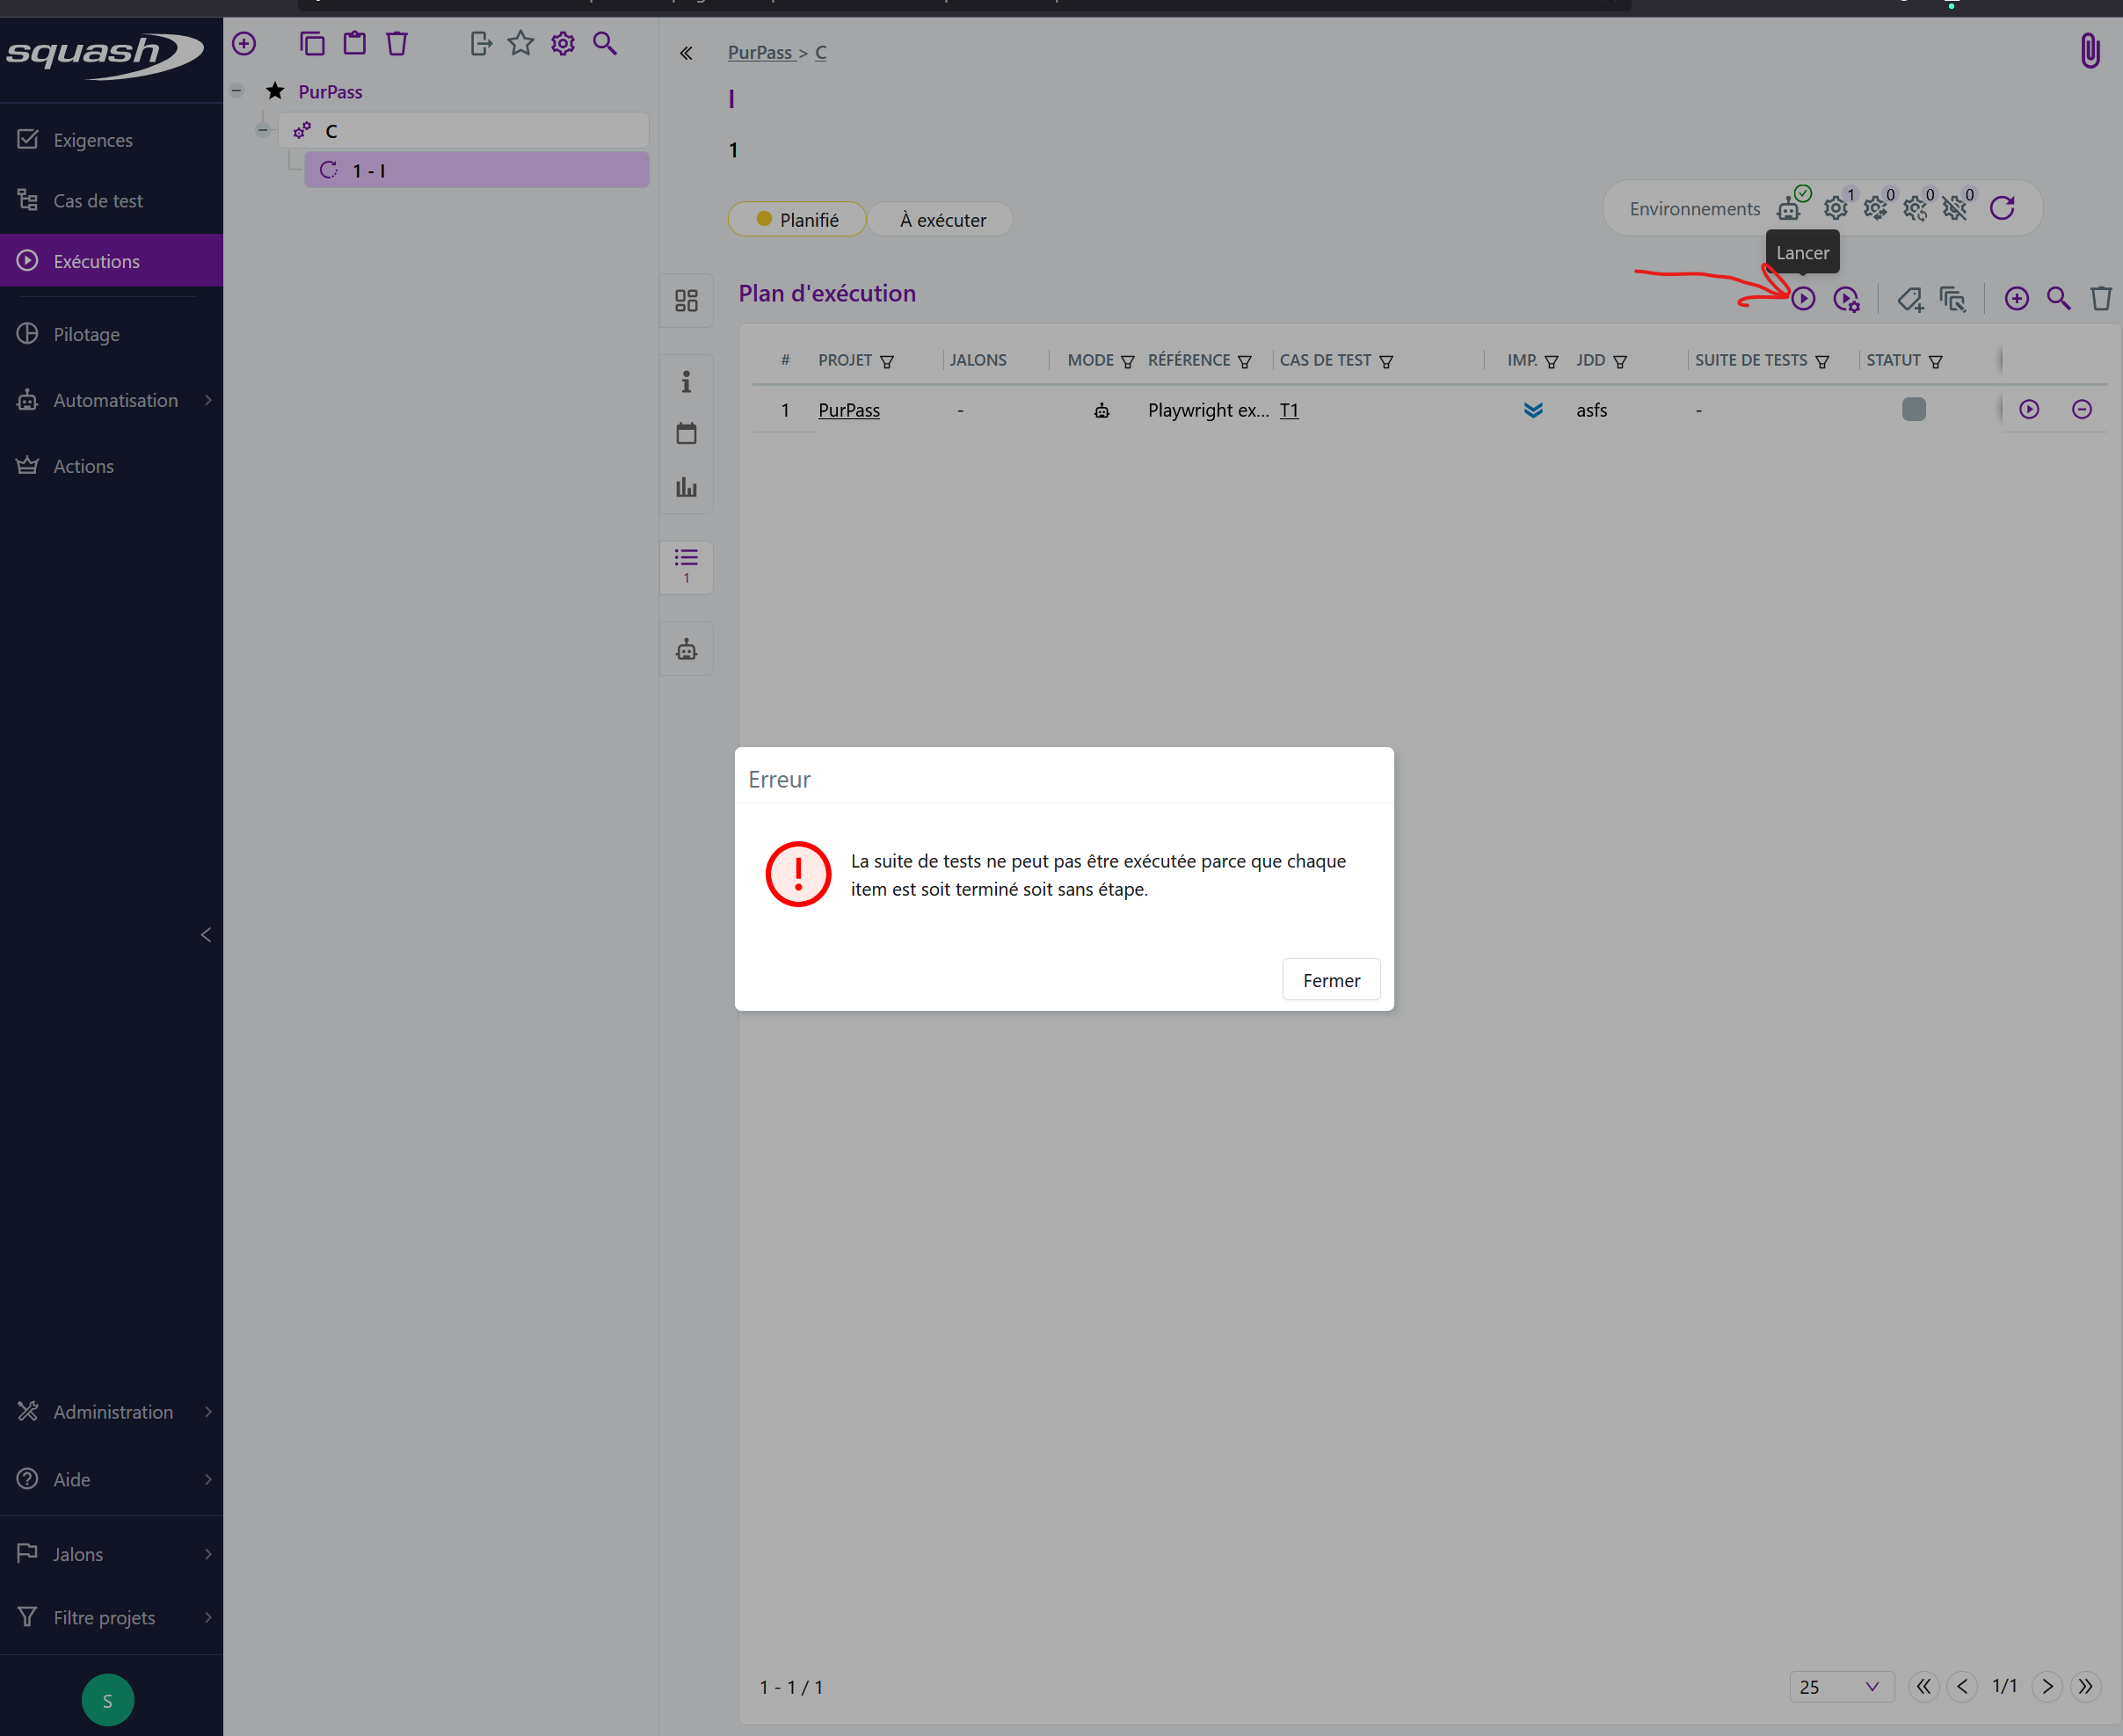The width and height of the screenshot is (2123, 1736).
Task: Open the PurPass link in the table row
Action: (x=848, y=410)
